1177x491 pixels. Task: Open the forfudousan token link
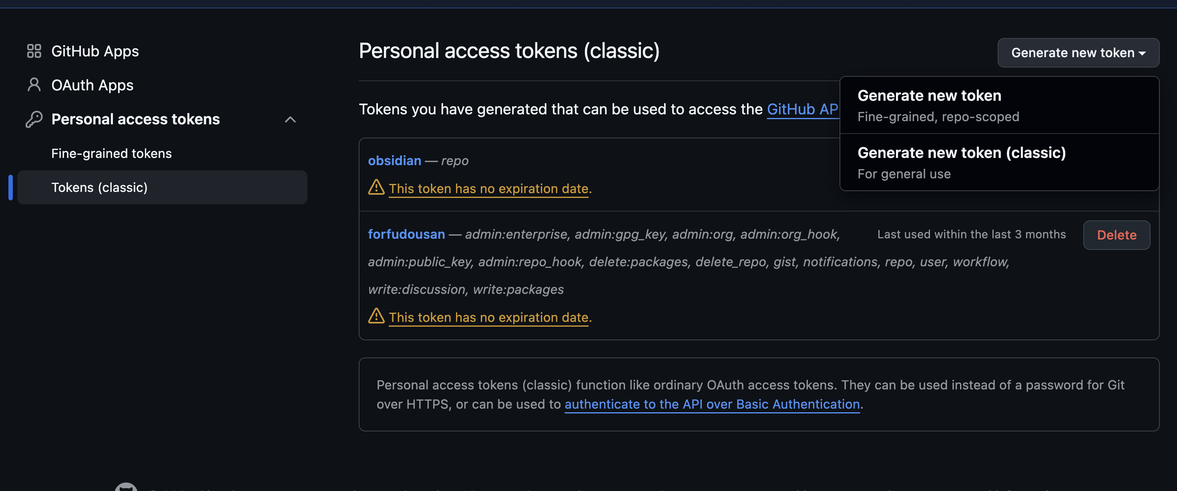tap(406, 234)
